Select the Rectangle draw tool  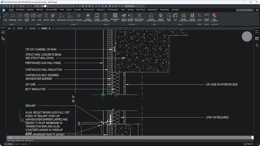[12, 17]
